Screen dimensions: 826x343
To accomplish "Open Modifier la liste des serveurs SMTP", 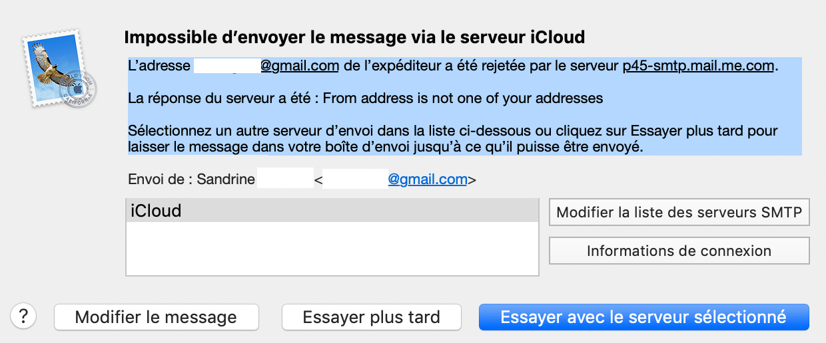I will coord(679,213).
